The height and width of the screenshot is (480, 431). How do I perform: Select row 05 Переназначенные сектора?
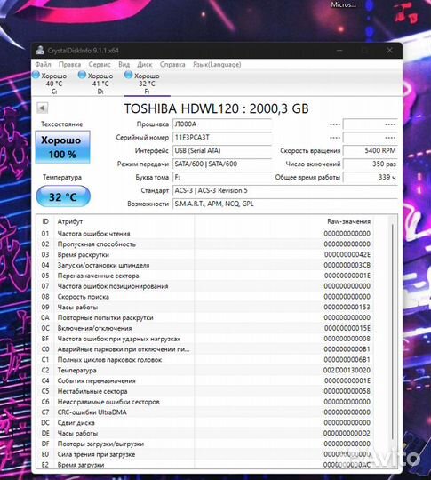click(x=205, y=276)
